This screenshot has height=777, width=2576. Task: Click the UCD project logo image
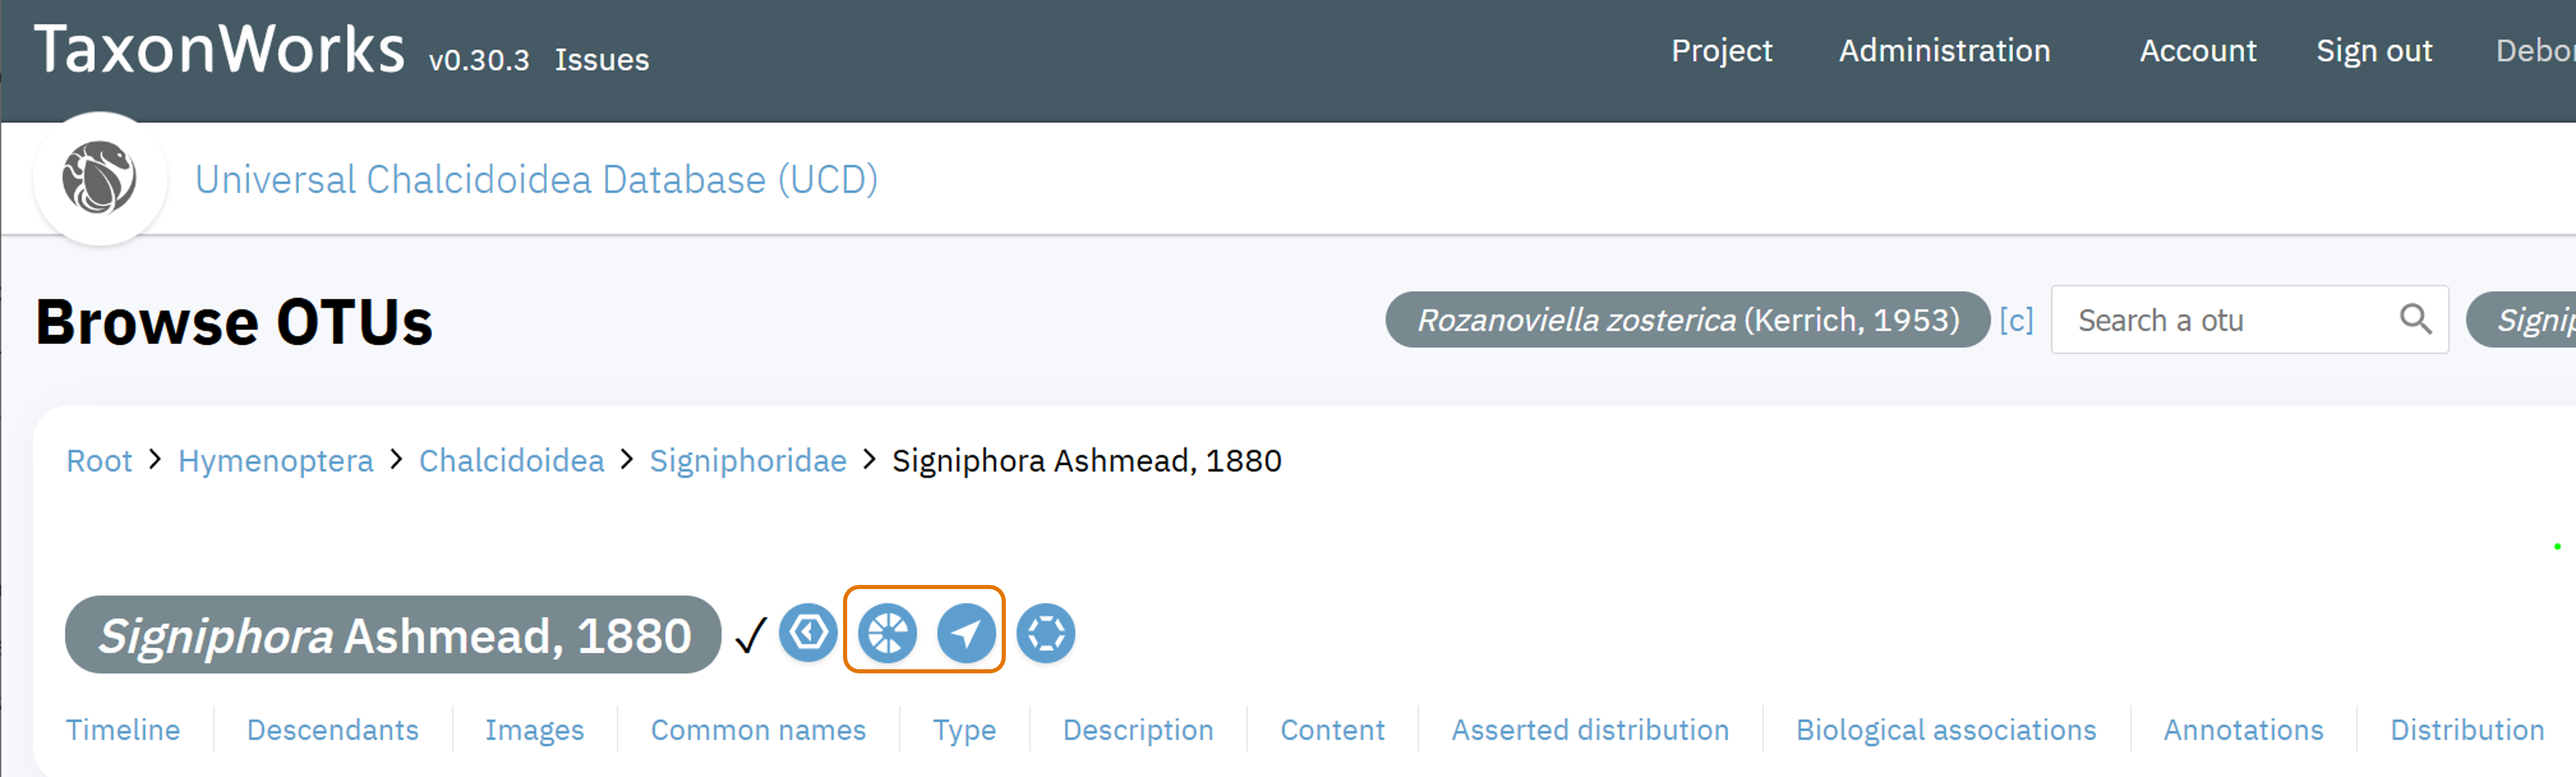[99, 179]
